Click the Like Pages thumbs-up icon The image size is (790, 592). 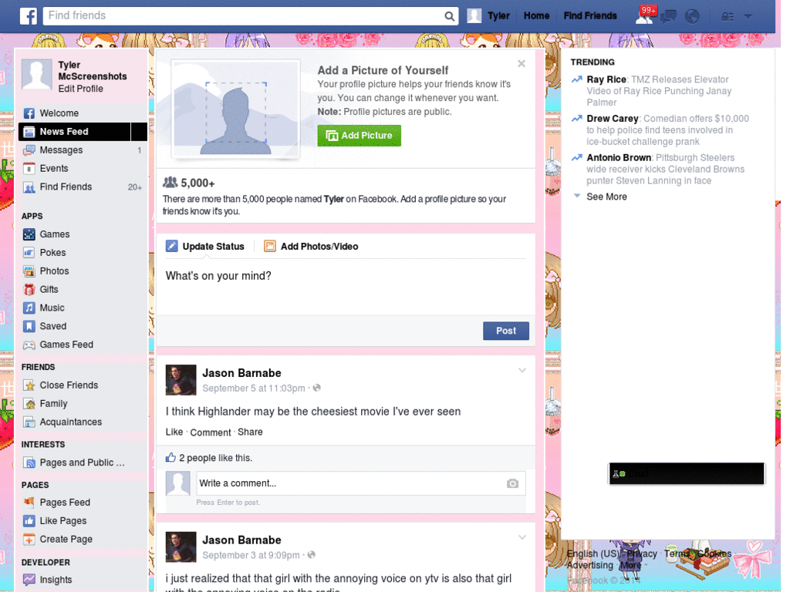click(29, 521)
